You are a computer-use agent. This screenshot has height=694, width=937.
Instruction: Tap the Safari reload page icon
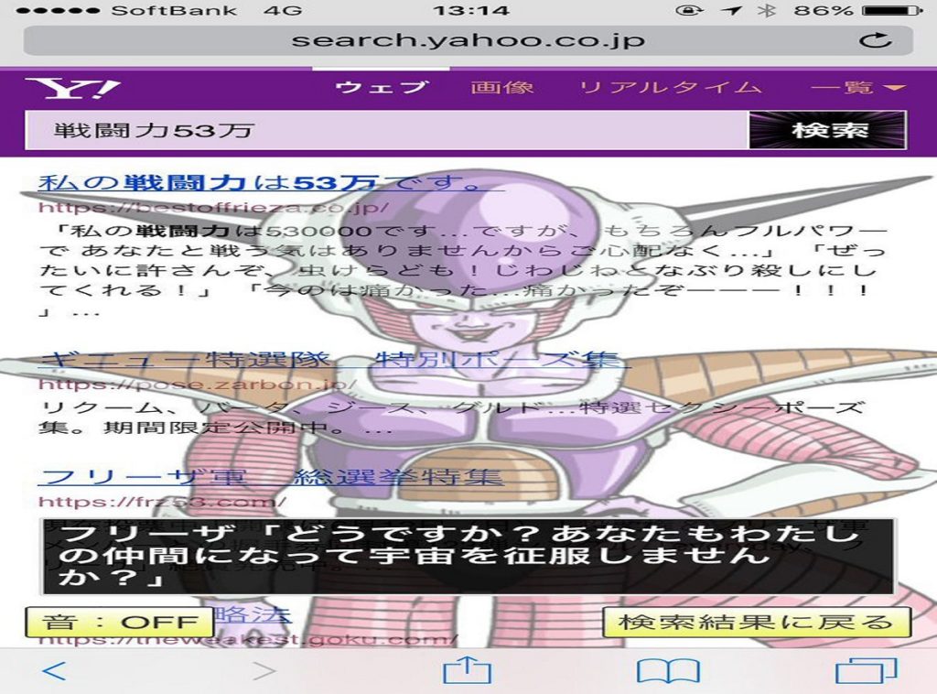(876, 40)
